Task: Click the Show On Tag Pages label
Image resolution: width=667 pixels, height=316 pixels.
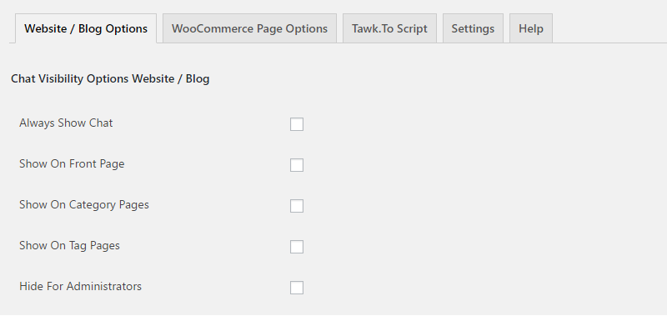Action: 69,245
